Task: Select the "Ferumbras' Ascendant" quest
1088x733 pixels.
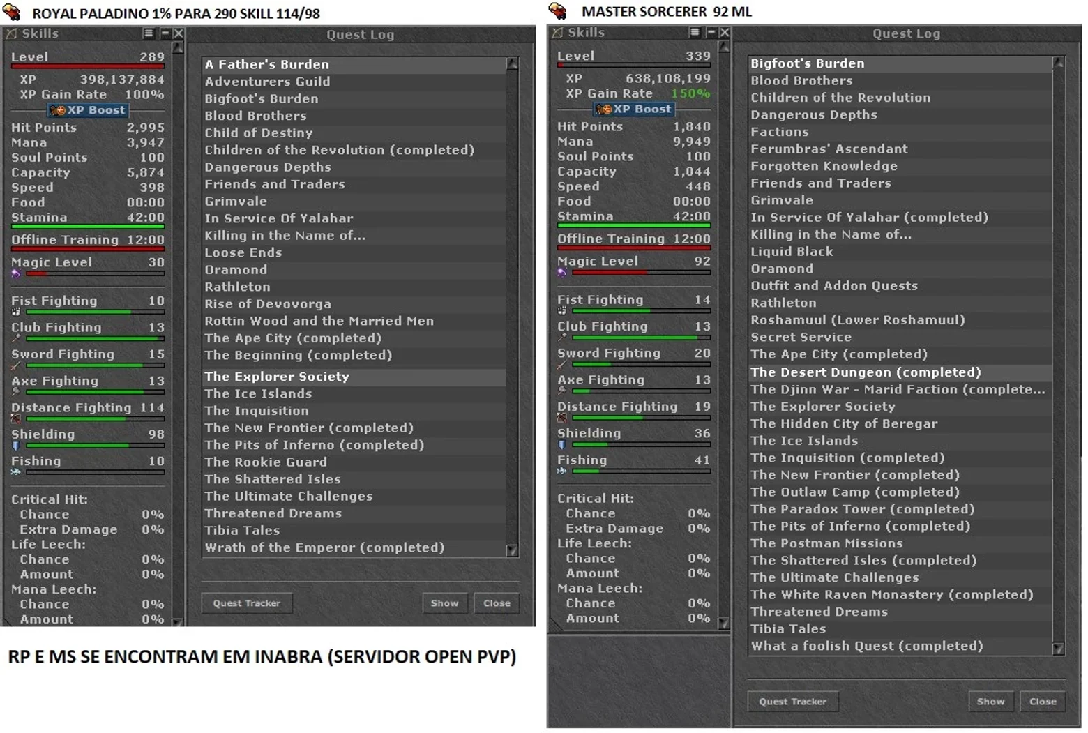Action: pyautogui.click(x=900, y=149)
